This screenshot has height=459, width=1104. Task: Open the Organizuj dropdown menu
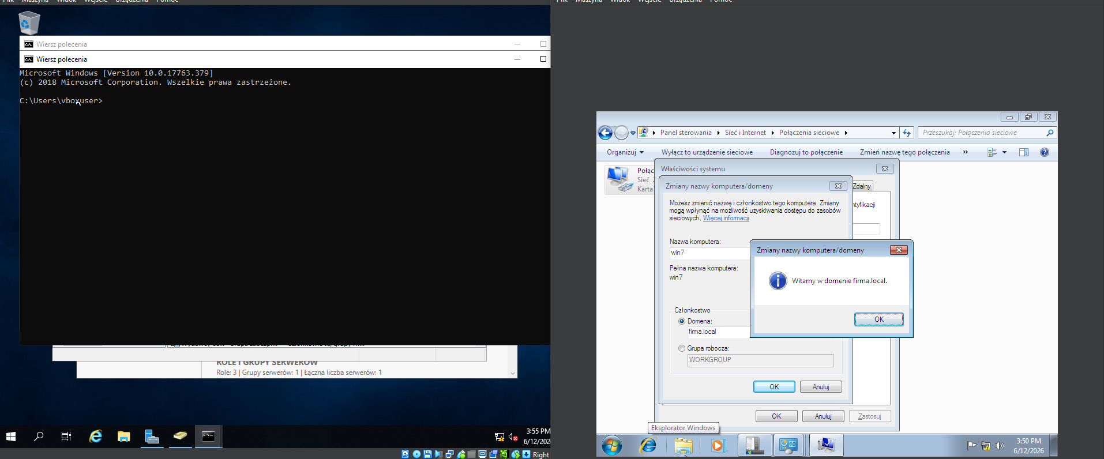coord(625,152)
